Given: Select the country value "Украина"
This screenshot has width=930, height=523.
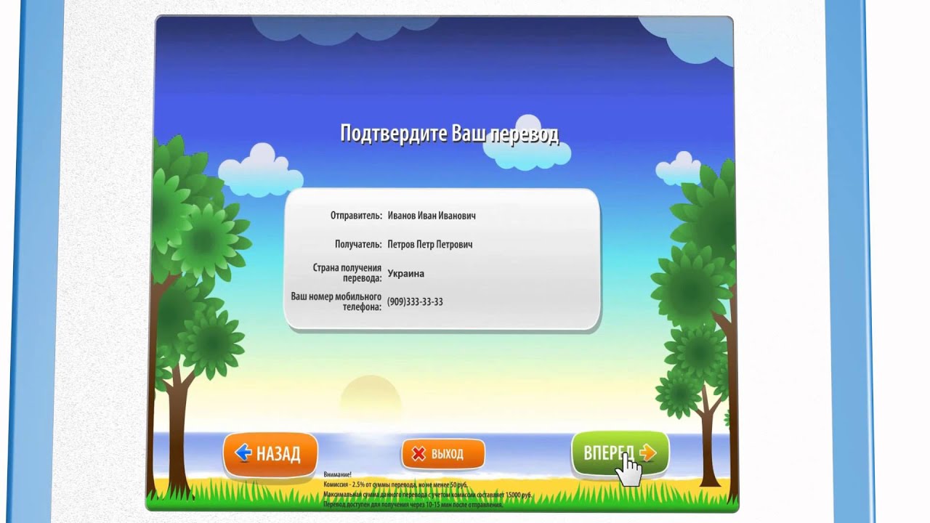Looking at the screenshot, I should (405, 274).
